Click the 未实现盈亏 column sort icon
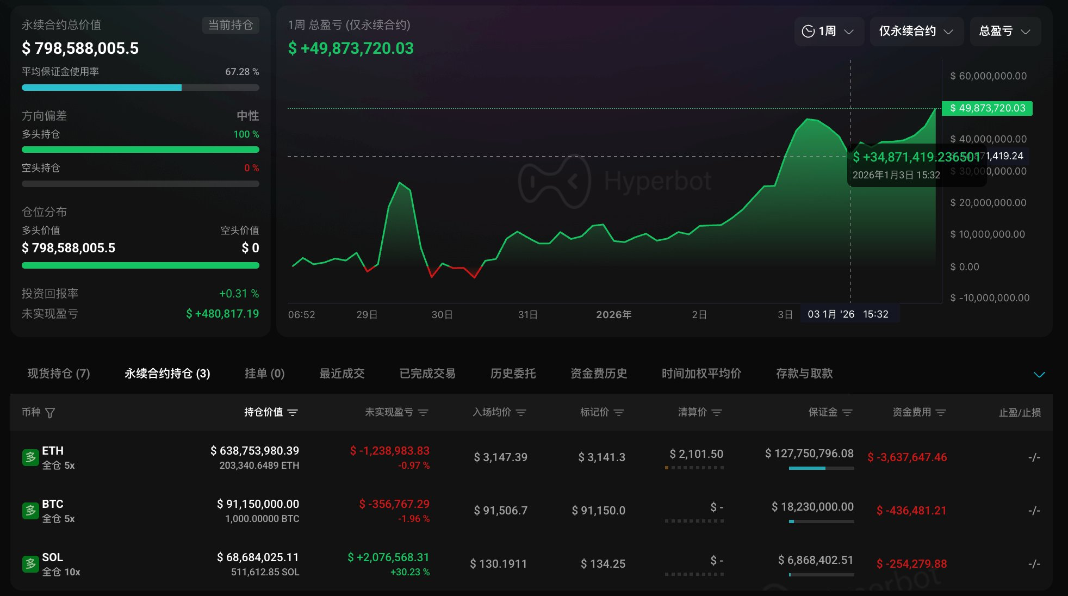This screenshot has width=1068, height=596. coord(423,413)
